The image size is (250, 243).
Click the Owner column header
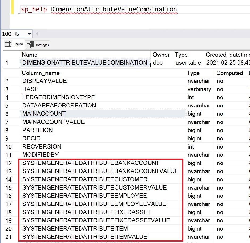tap(161, 55)
